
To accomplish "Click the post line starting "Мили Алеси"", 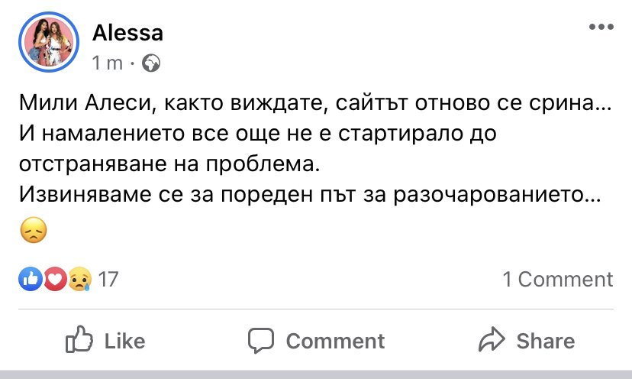I will (314, 105).
